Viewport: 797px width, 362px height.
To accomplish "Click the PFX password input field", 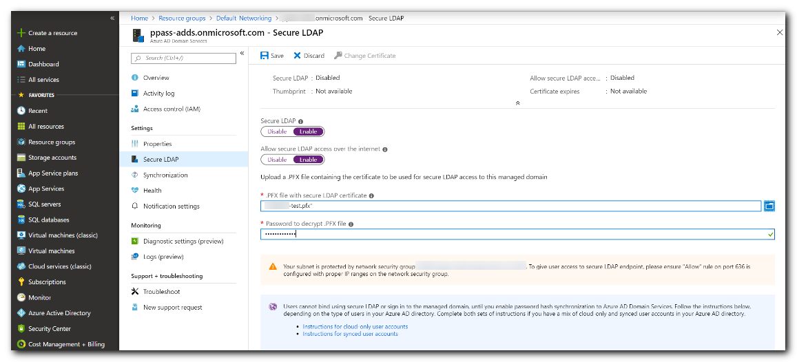I will [517, 234].
